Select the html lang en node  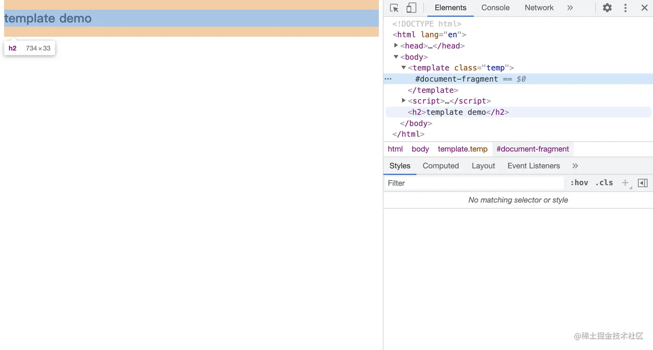click(x=429, y=35)
